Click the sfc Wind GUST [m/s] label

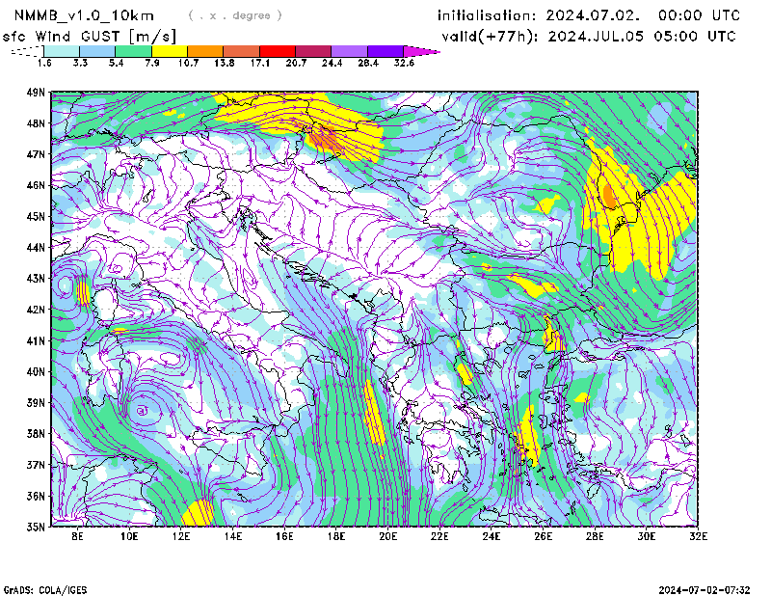[x=89, y=36]
